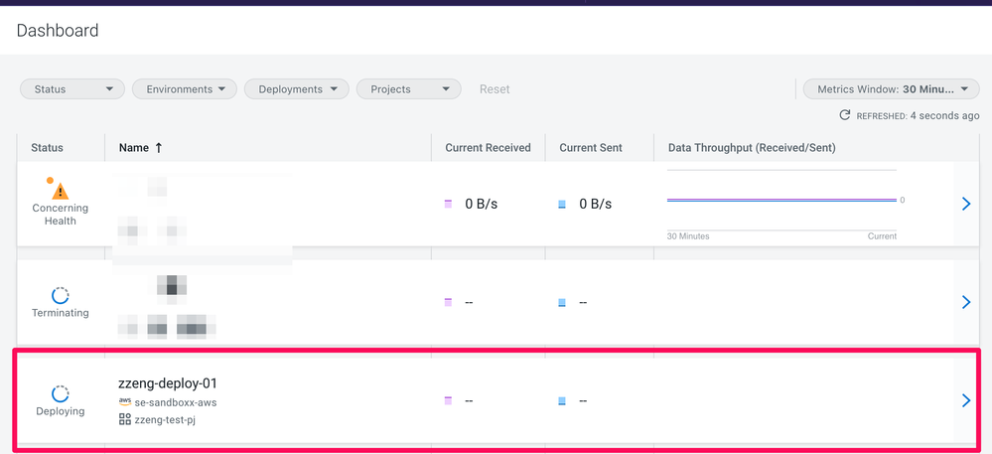992x454 pixels.
Task: Click the Current chart axis label
Action: 882,236
